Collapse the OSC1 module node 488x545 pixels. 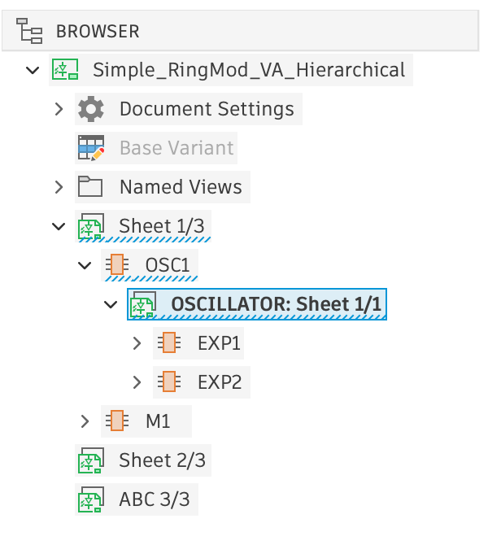coord(85,265)
